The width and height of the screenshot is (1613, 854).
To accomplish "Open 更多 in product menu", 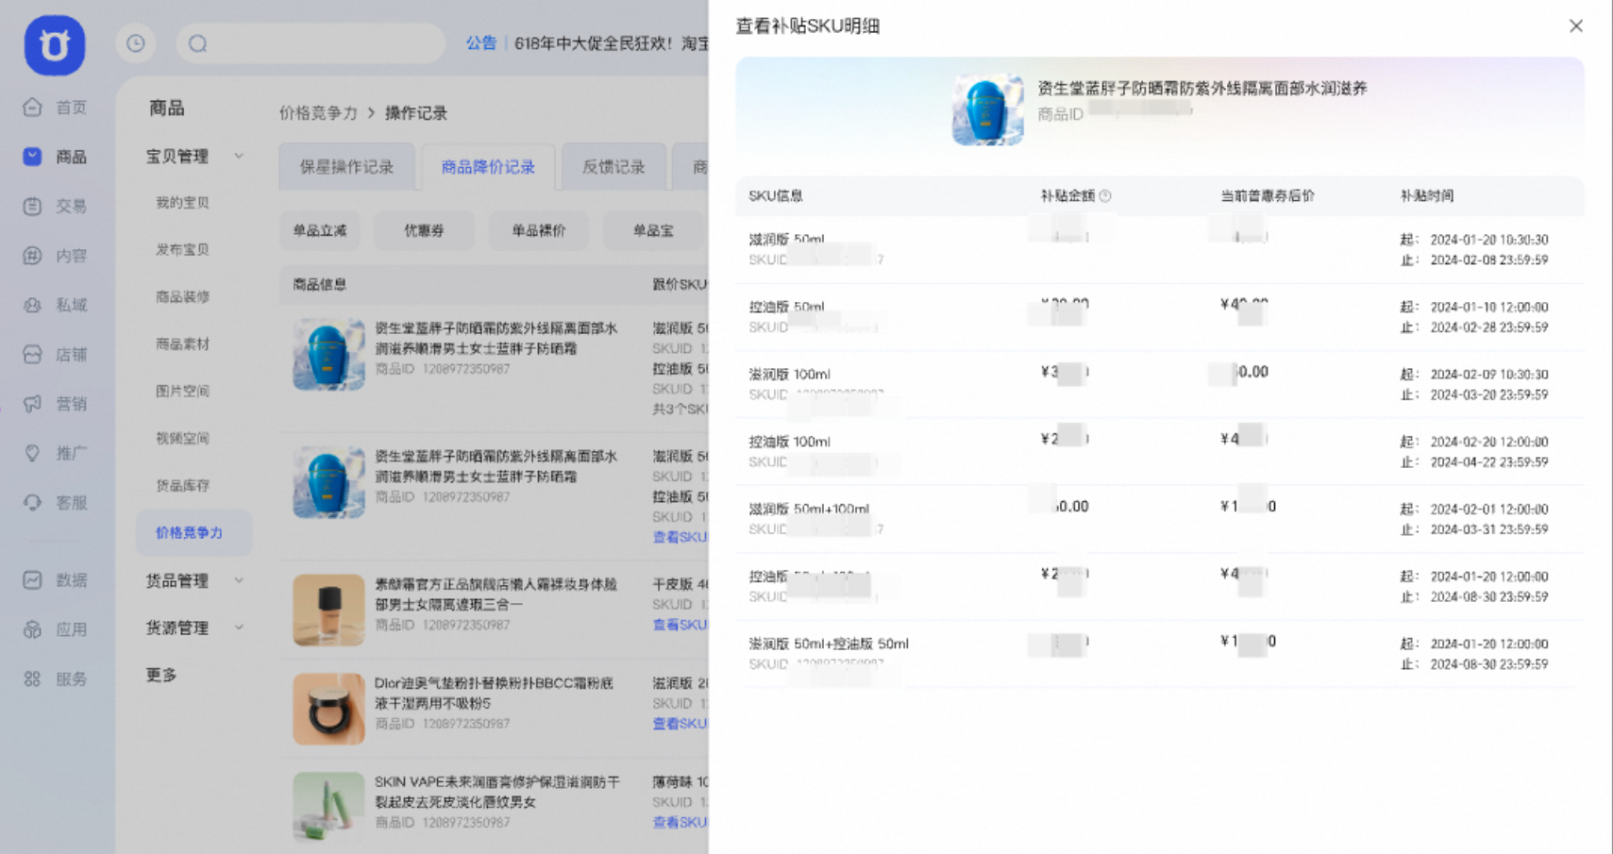I will (x=161, y=675).
